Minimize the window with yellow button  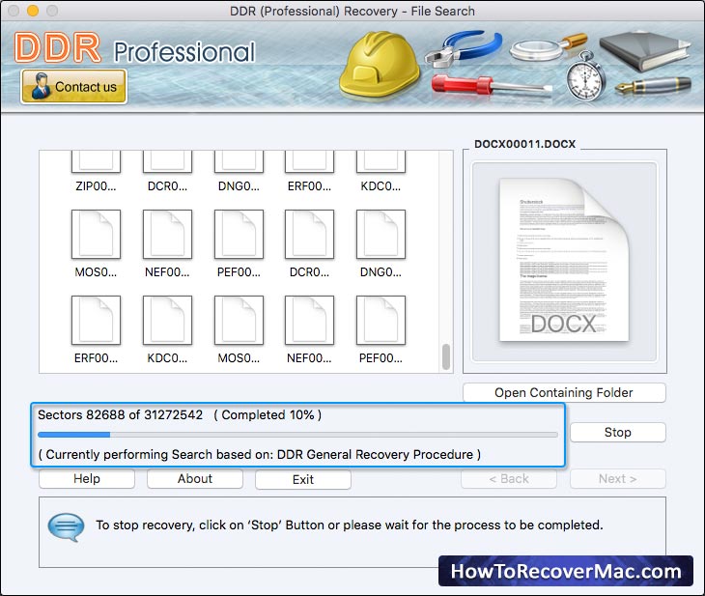click(33, 11)
